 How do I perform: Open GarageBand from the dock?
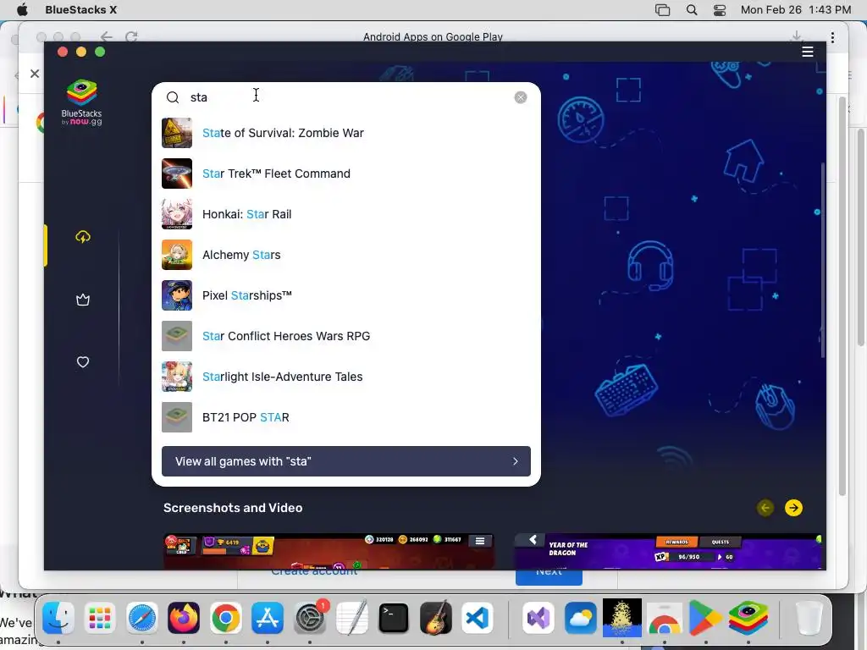[436, 617]
